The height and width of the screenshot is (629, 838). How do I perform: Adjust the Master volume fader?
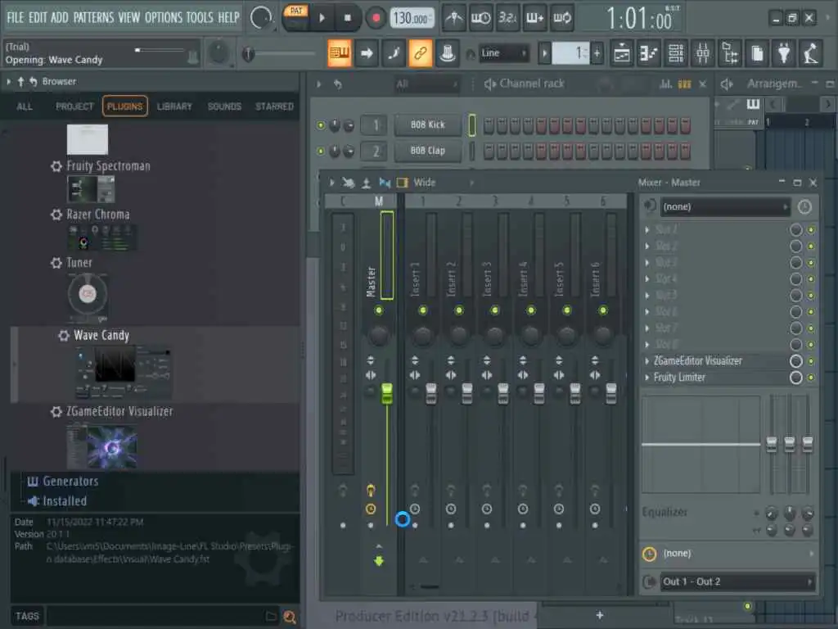click(387, 393)
